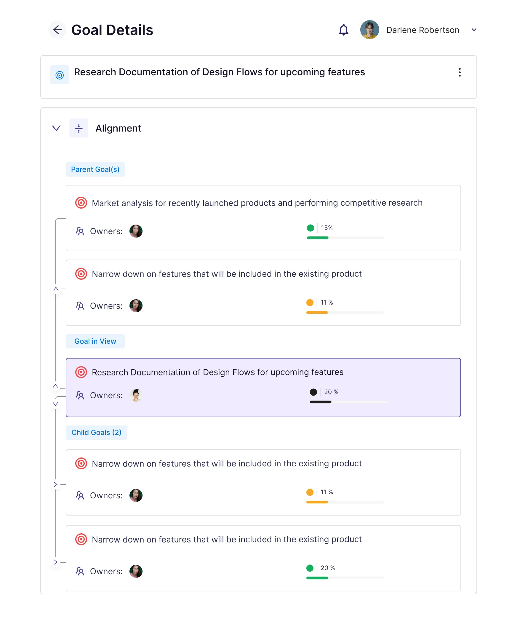The height and width of the screenshot is (624, 525).
Task: Click the Goal in View tag
Action: click(95, 341)
